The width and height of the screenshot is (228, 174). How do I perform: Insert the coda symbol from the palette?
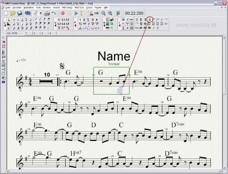[145, 24]
